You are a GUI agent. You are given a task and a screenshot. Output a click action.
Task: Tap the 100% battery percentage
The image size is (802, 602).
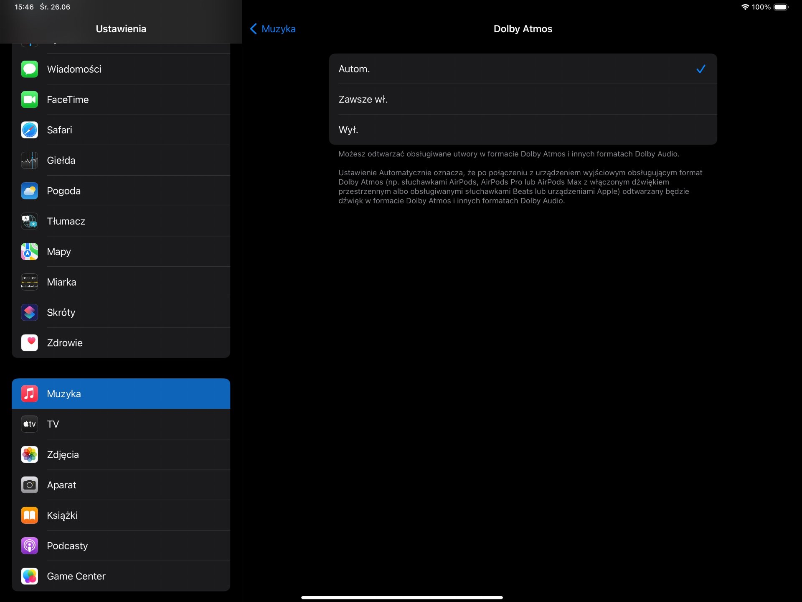click(761, 7)
